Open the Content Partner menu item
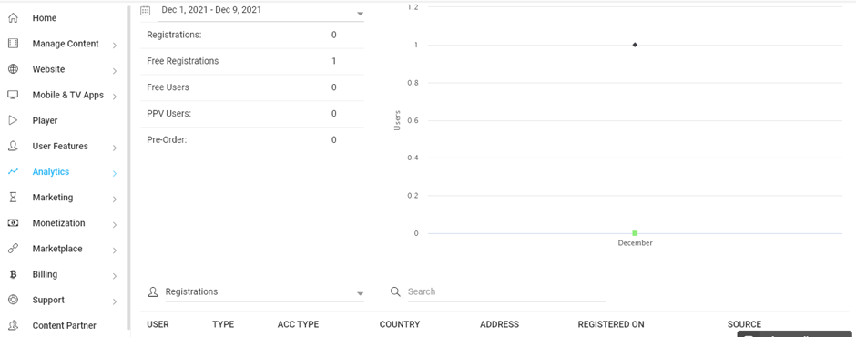This screenshot has width=856, height=337. (64, 325)
